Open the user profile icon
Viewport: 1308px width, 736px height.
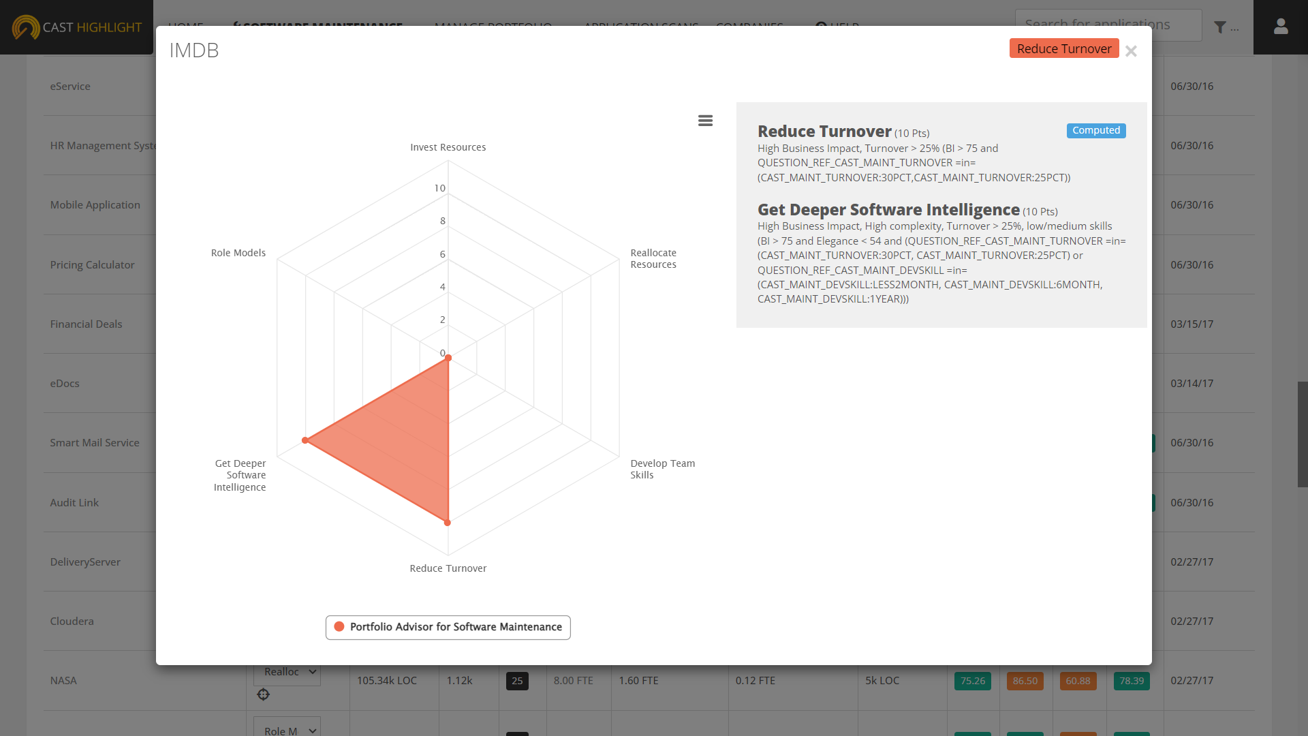click(1281, 27)
